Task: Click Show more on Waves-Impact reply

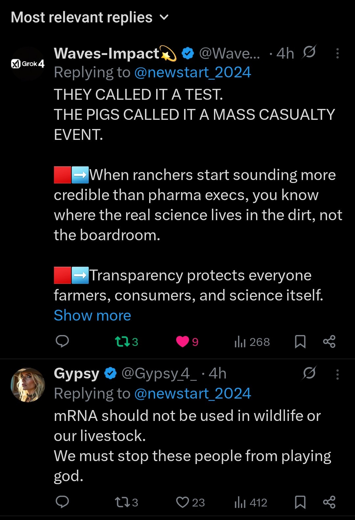Action: click(92, 316)
